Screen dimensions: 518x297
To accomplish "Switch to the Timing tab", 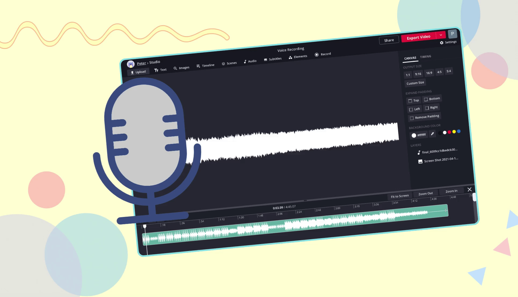I will tap(426, 57).
